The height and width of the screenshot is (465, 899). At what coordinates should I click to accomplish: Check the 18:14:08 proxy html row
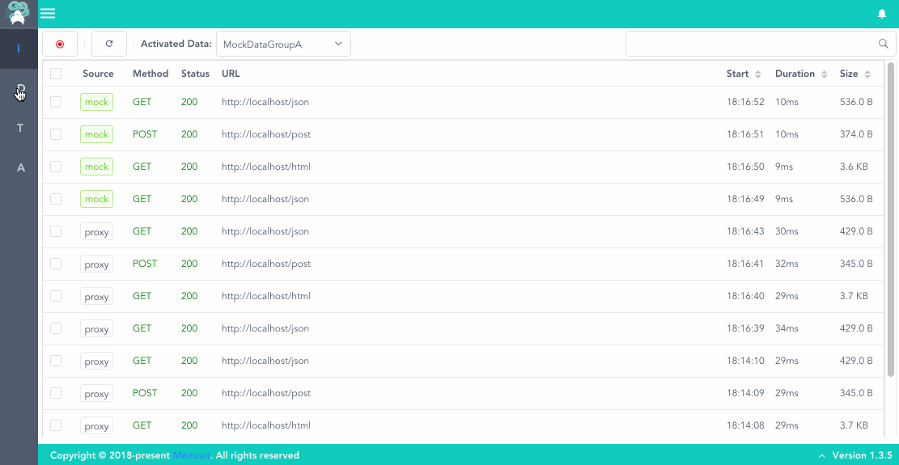point(56,425)
